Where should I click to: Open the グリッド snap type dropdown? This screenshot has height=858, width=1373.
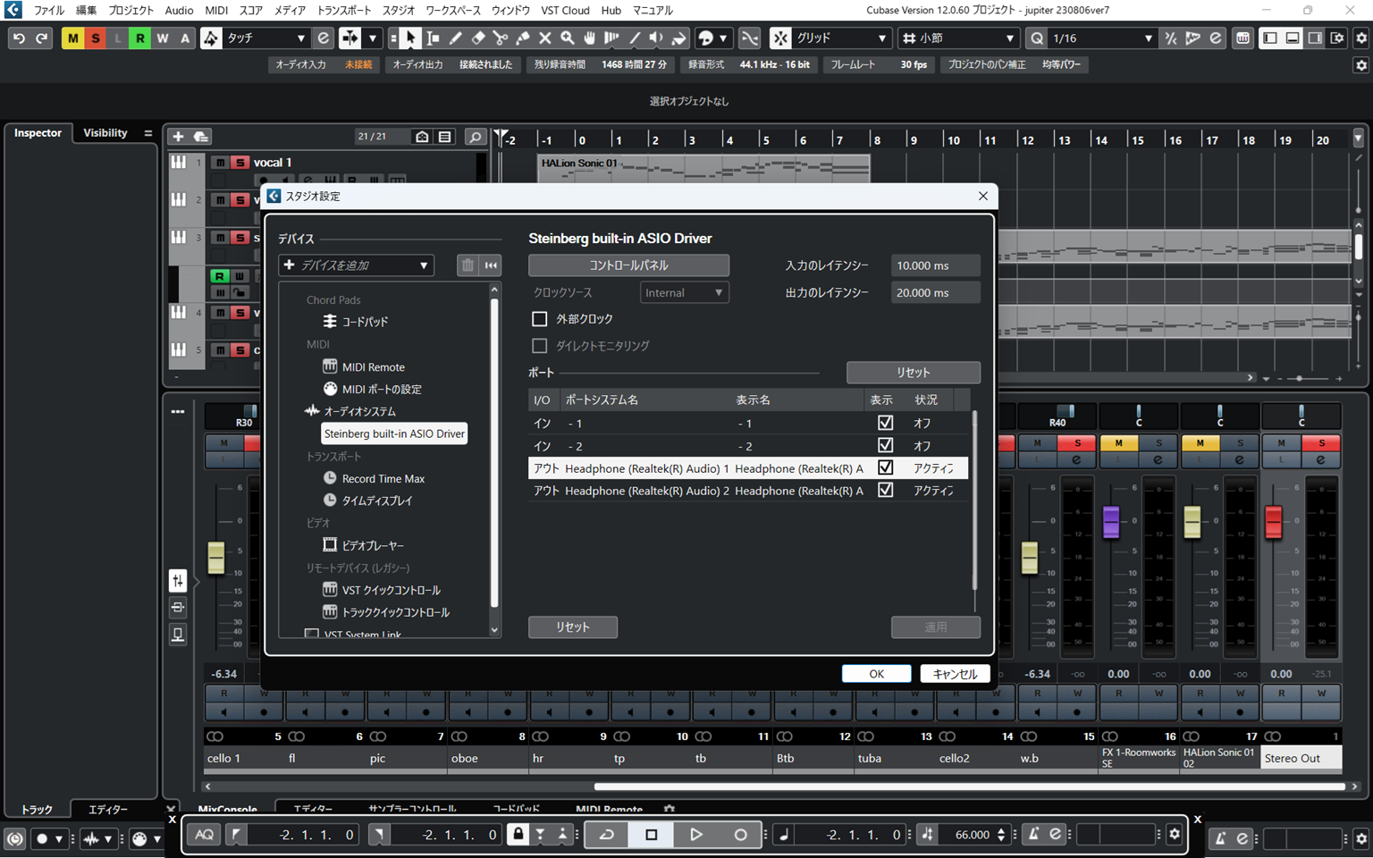click(841, 38)
